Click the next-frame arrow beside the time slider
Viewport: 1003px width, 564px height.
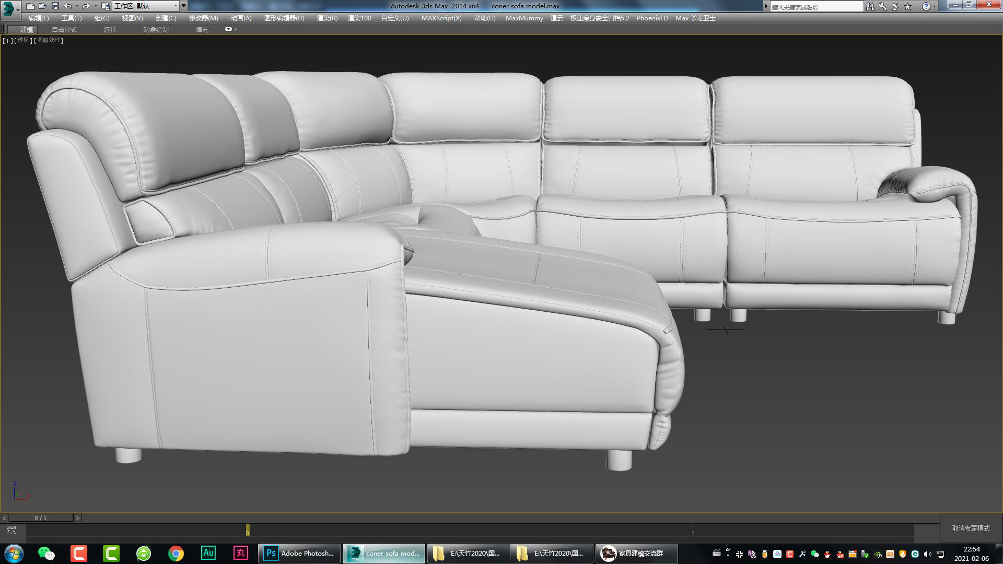[78, 518]
